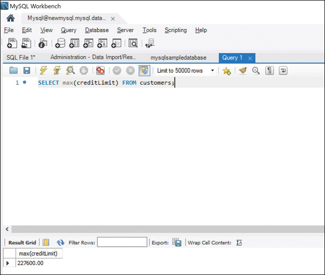Screen dimensions: 325x275
Task: Create a new table icon
Action: tap(74, 43)
